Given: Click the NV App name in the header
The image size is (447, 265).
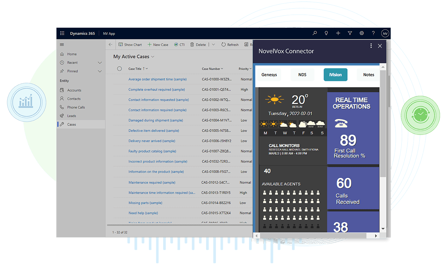Looking at the screenshot, I should 109,33.
